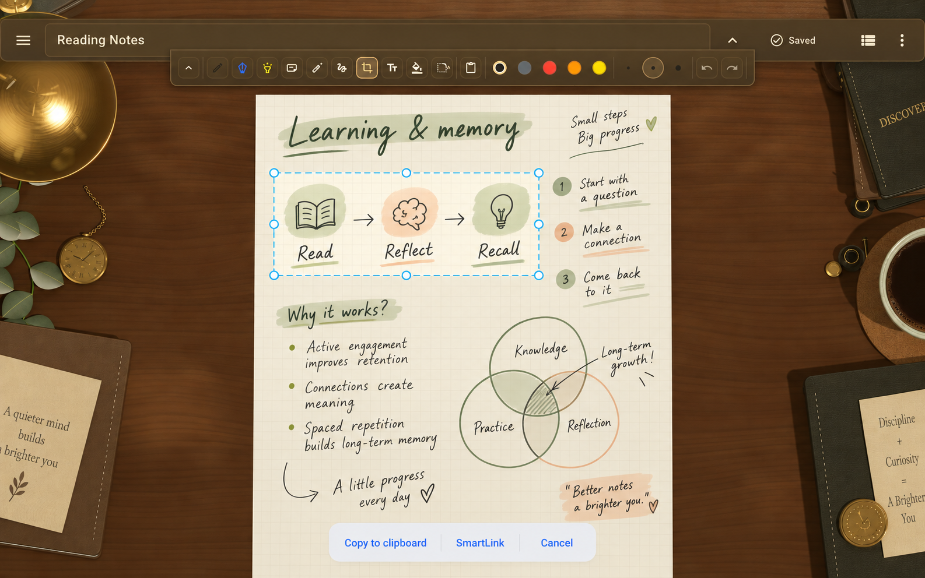Click the 'Long-term growth!' annotation

click(628, 357)
